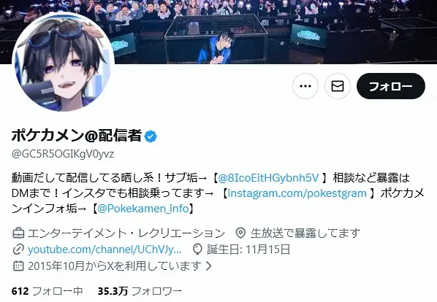Click the birthday balloon icon
Image resolution: width=437 pixels, height=302 pixels.
click(197, 249)
